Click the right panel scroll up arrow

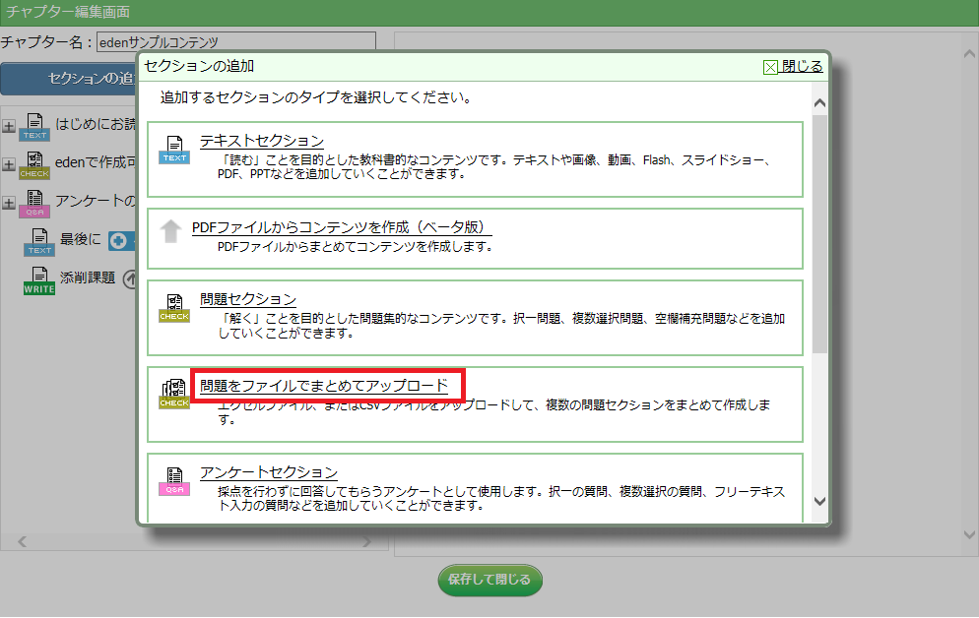(x=969, y=54)
